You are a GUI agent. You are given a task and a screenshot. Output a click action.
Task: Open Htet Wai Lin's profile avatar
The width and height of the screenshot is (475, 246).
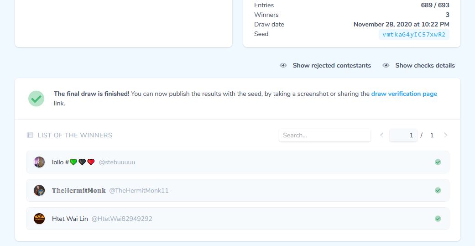click(39, 219)
